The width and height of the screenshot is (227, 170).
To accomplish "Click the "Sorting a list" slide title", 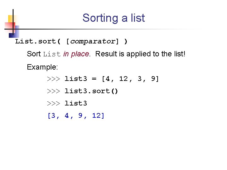I will [x=113, y=18].
